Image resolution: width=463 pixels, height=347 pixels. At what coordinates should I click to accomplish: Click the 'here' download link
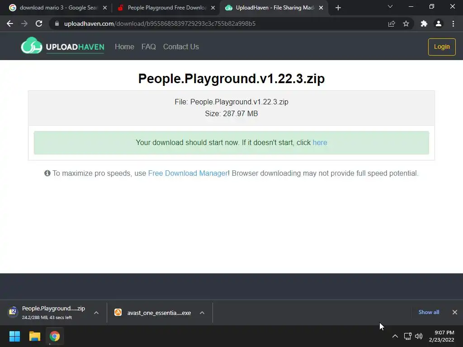coord(320,142)
